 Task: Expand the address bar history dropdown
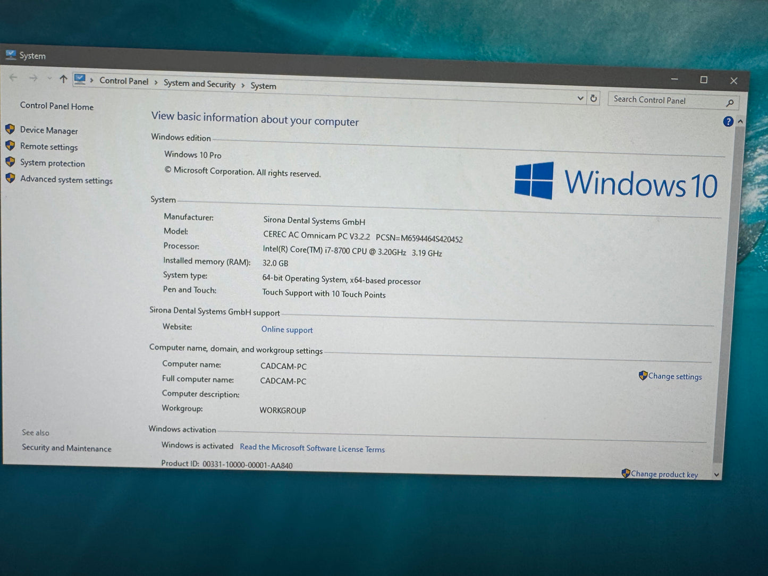click(580, 98)
